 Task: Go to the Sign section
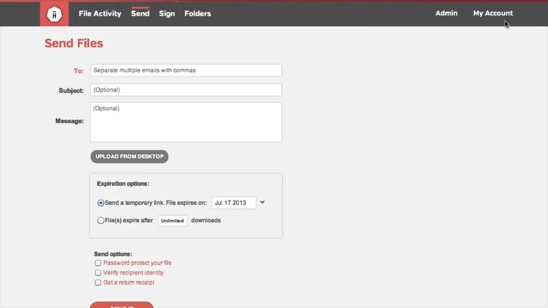[x=167, y=14]
